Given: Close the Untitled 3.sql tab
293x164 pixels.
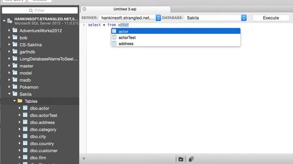Looking at the screenshot, I should point(84,9).
